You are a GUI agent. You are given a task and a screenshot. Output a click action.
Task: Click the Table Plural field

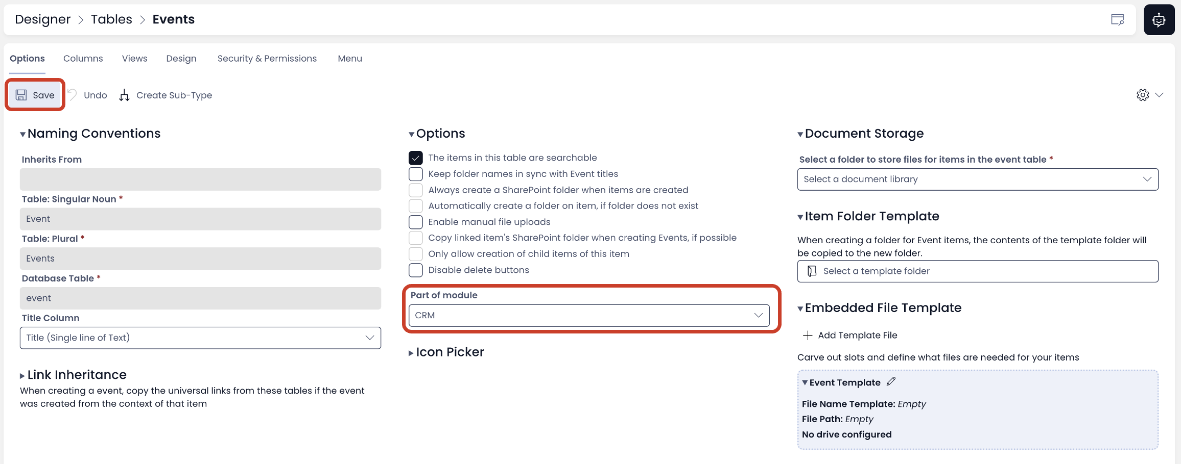(200, 259)
